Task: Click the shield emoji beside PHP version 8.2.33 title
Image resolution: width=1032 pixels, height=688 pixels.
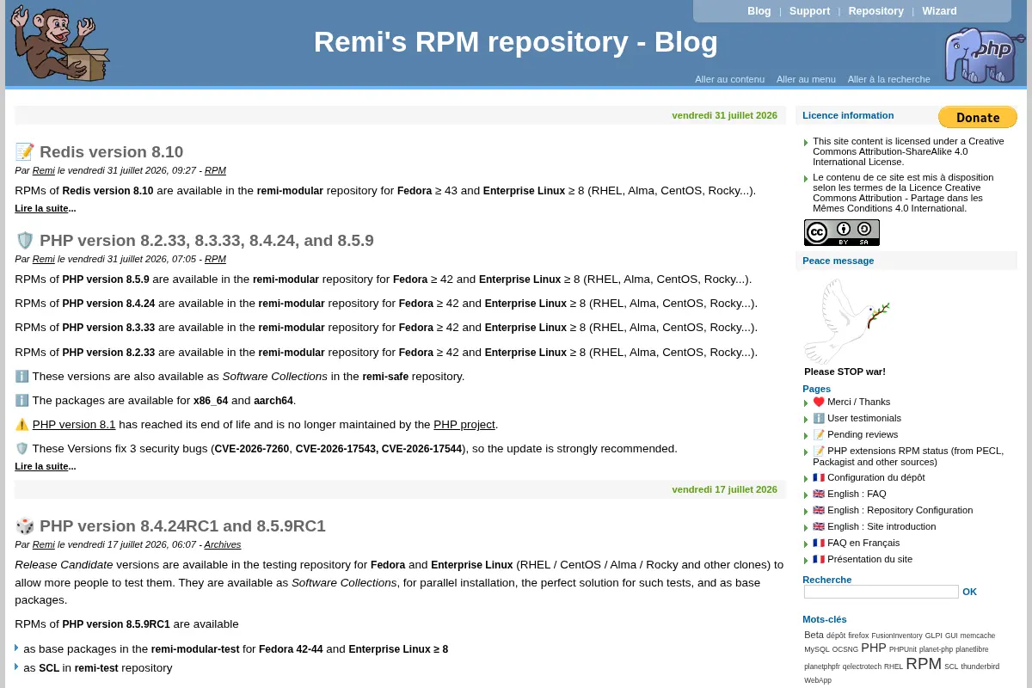Action: click(x=25, y=241)
